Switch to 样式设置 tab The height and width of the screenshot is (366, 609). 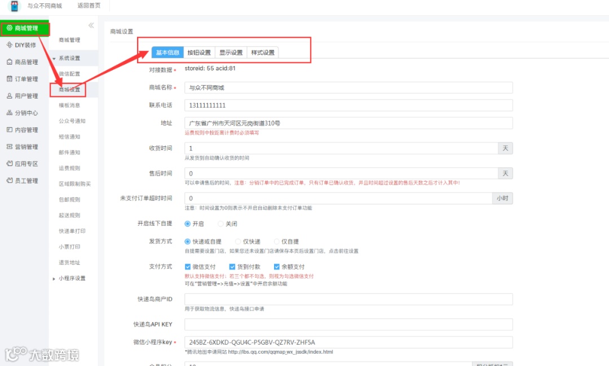[x=263, y=52]
